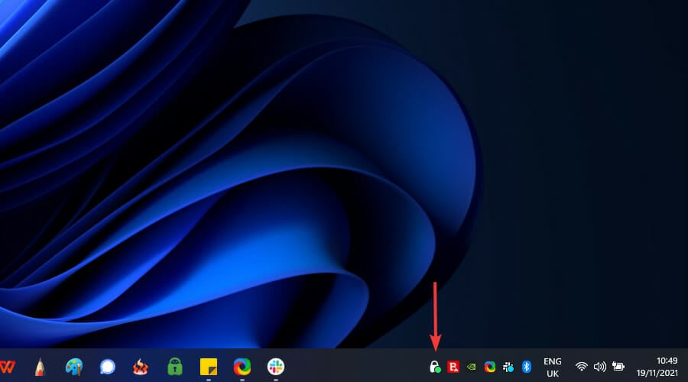Click the multicolor swirl icon in system tray
This screenshot has width=688, height=382.
tap(490, 367)
